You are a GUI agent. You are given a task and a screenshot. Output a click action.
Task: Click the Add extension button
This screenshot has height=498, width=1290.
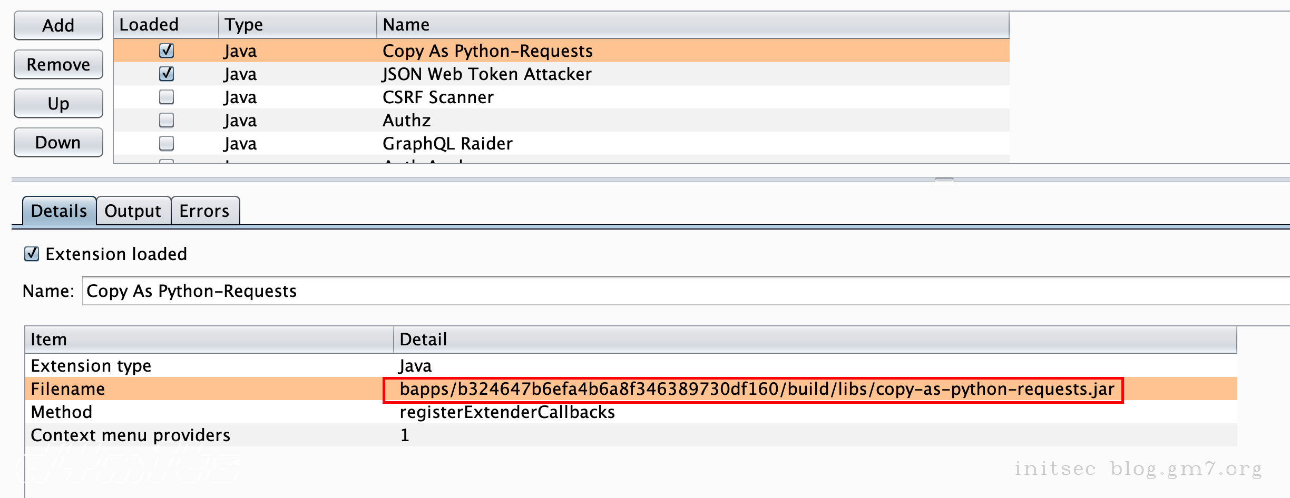[58, 25]
